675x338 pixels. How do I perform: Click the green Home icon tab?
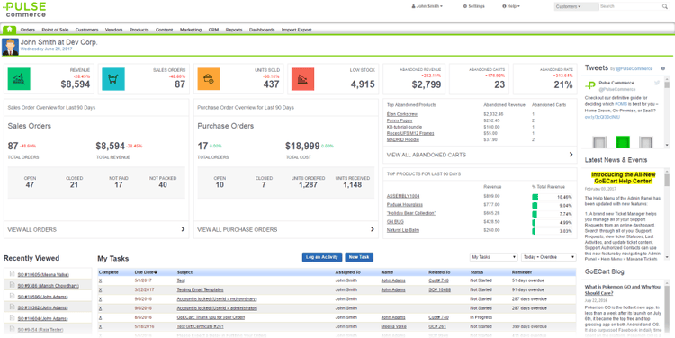10,30
